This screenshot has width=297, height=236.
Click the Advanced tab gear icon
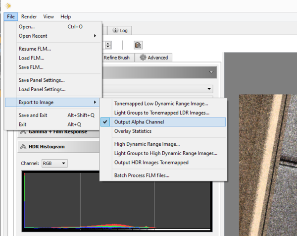coord(143,58)
